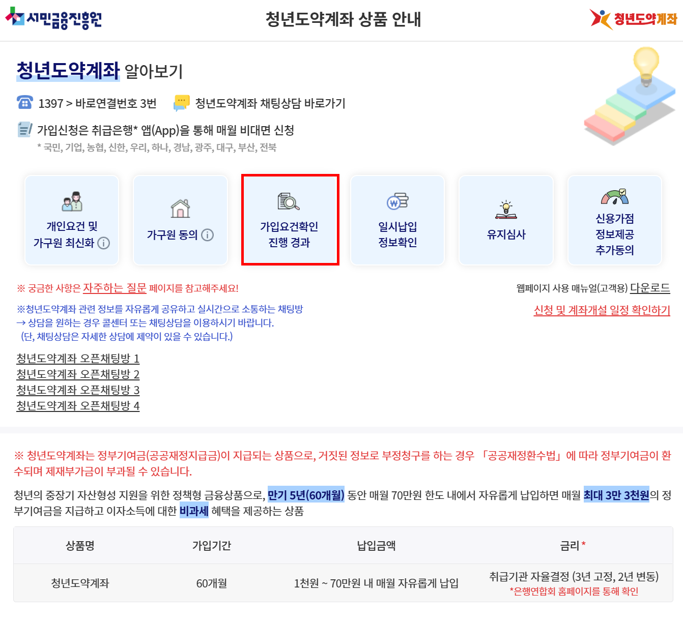Click the 청년도약계좌 logo at top right
Image resolution: width=683 pixels, height=620 pixels.
point(634,19)
